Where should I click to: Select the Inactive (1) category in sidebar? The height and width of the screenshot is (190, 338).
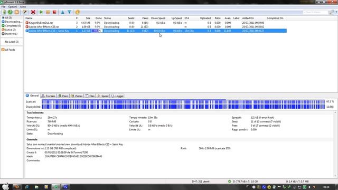(x=10, y=34)
